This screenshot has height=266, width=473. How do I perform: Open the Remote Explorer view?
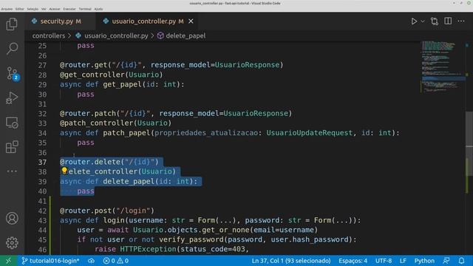[x=12, y=123]
